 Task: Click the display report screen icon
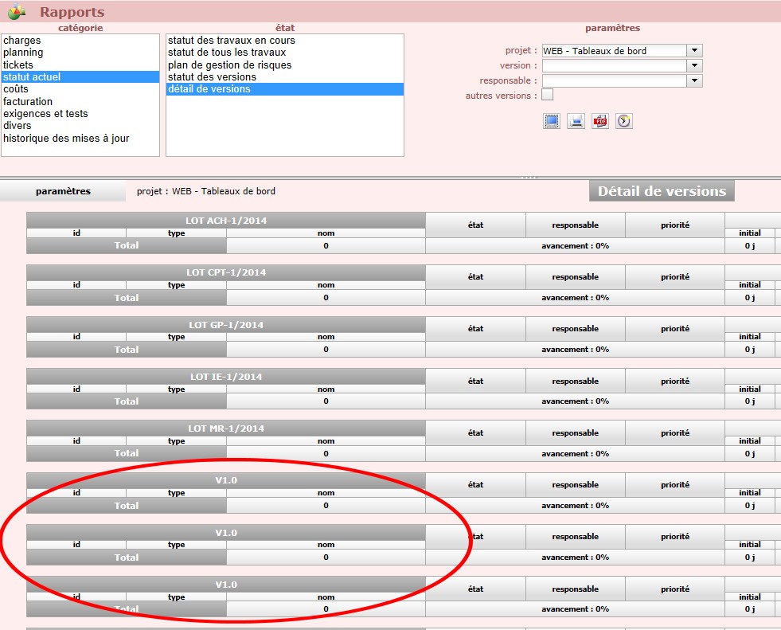click(552, 121)
